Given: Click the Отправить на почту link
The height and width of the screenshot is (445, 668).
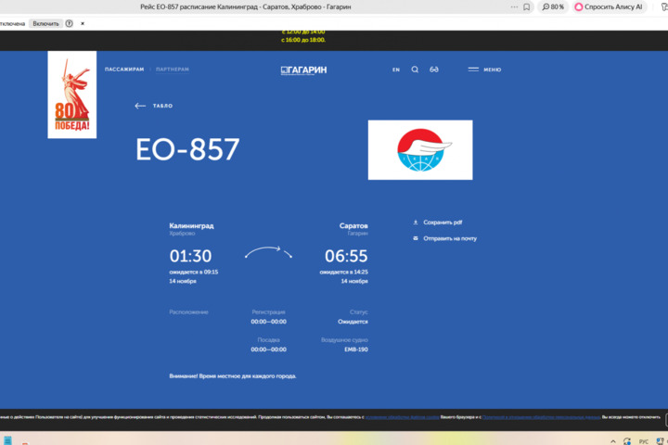Looking at the screenshot, I should pyautogui.click(x=450, y=238).
